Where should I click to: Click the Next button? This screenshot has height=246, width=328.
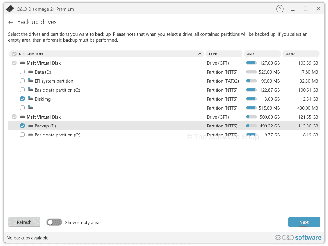click(304, 222)
